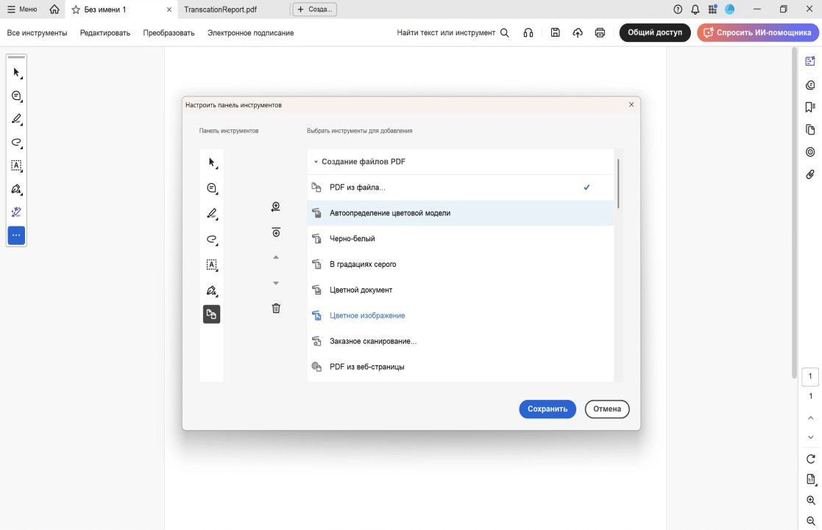Select Автоопределение цветовой модели row
Screen dimensions: 822x530
460,213
